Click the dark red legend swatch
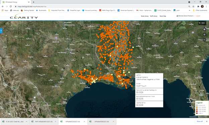The image size is (209, 125). point(197,113)
